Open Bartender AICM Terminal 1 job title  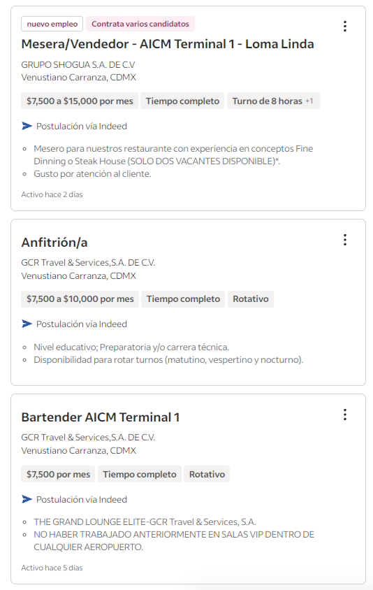[101, 417]
